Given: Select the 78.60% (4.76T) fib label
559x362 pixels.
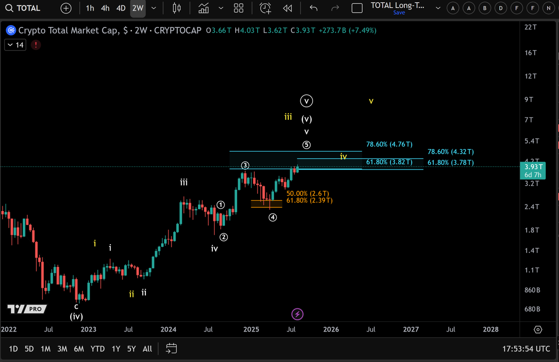Looking at the screenshot, I should (389, 144).
